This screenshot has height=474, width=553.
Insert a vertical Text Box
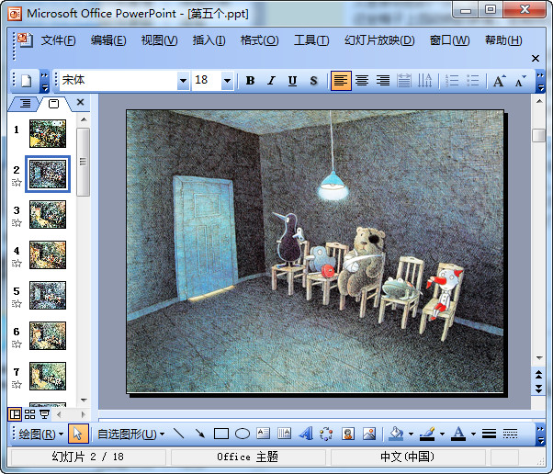coord(284,434)
